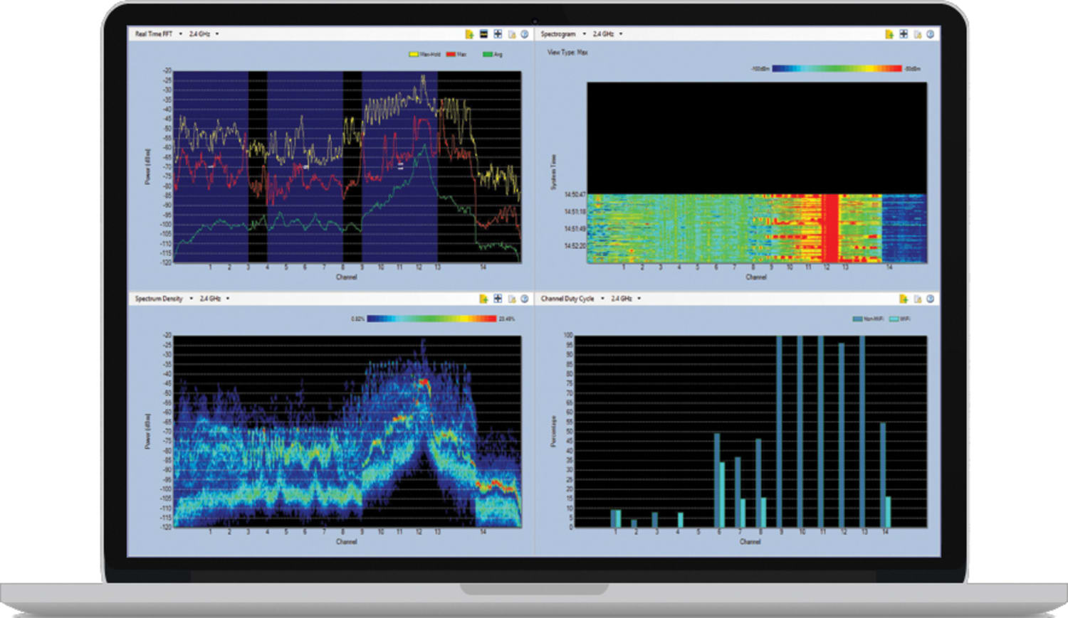1068x618 pixels.
Task: Open the 2.4 GHz band dropdown in Spectrogram panel
Action: pyautogui.click(x=621, y=34)
